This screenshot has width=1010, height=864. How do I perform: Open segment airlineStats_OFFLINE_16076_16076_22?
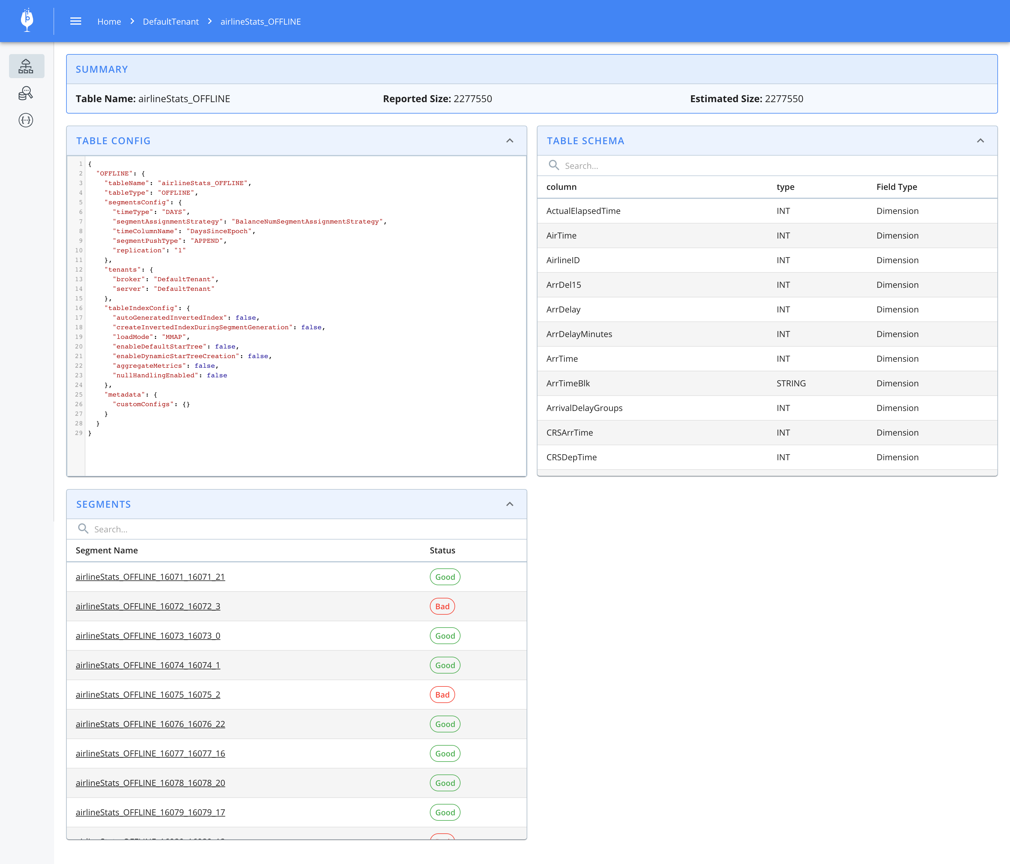(x=150, y=724)
